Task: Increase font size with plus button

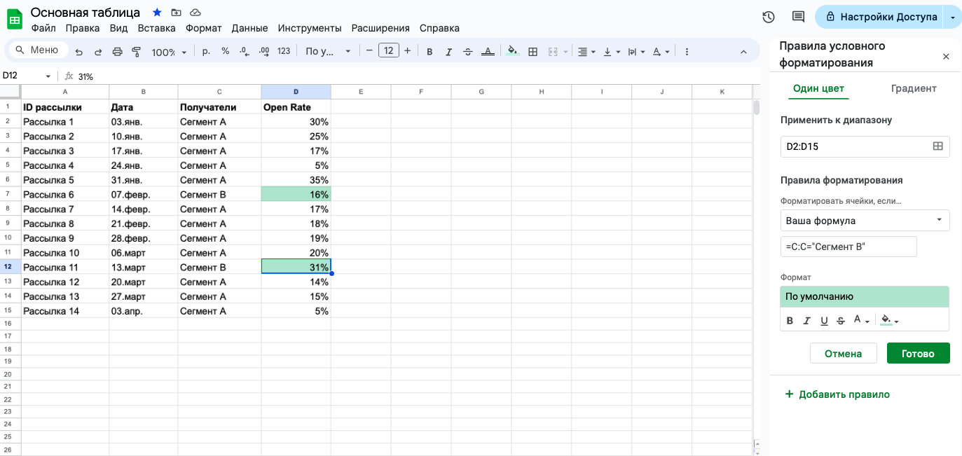Action: tap(407, 50)
